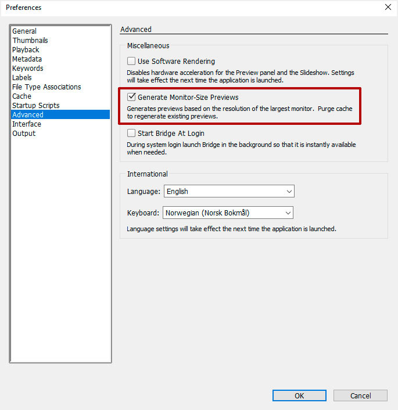
Task: Click the Advanced category item
Action: [x=28, y=115]
